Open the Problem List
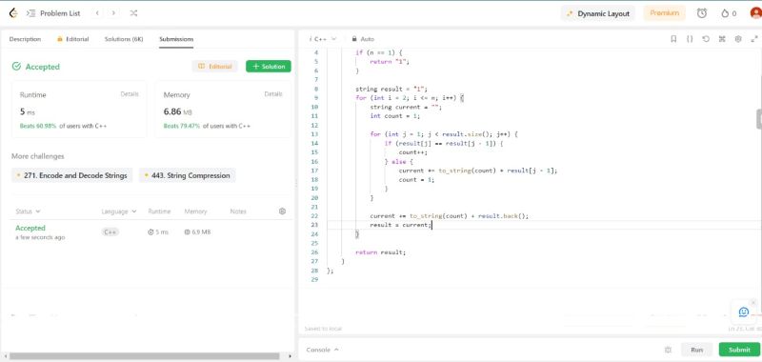 point(54,13)
